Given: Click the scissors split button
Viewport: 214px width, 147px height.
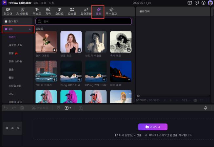Looking at the screenshot, I should click(x=40, y=108).
